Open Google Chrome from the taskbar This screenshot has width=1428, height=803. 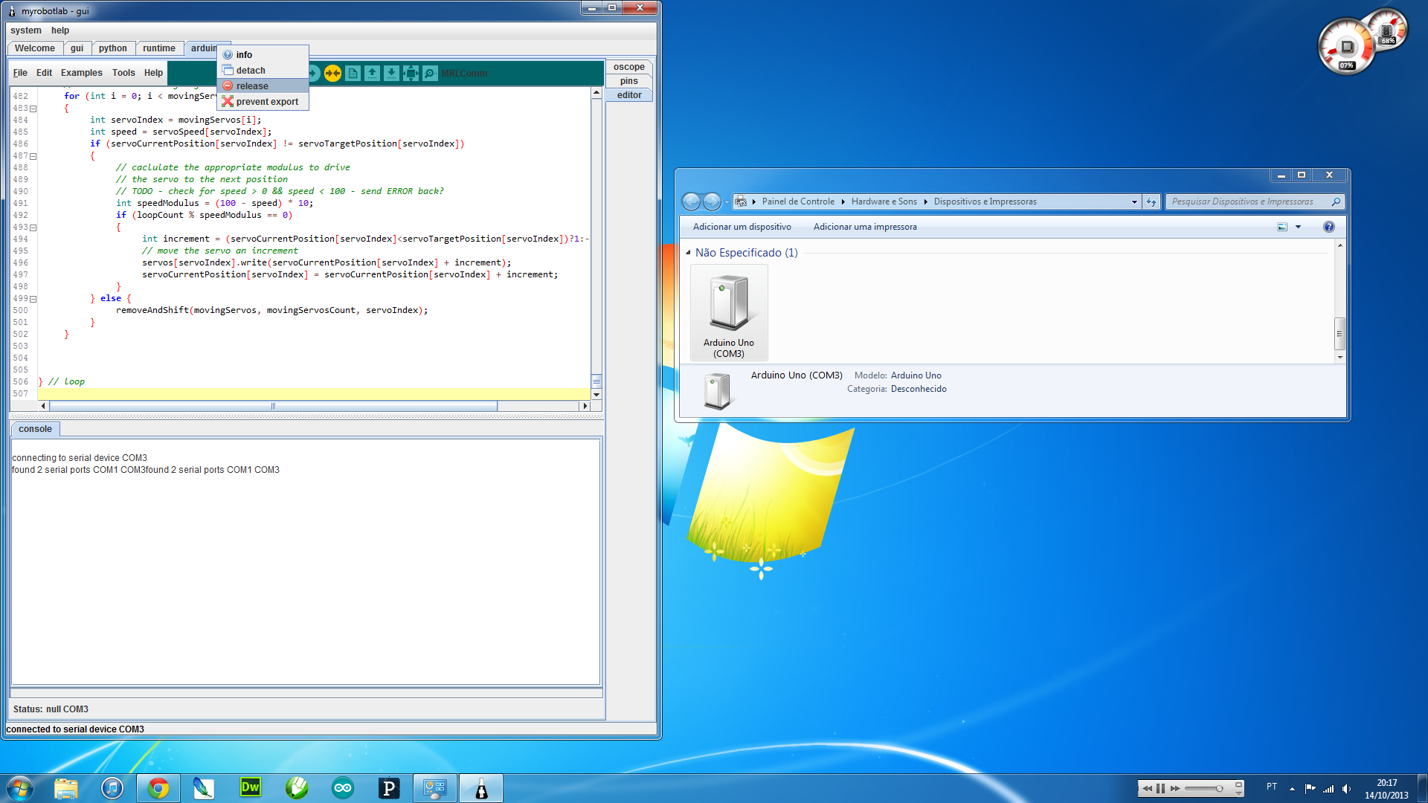click(158, 788)
